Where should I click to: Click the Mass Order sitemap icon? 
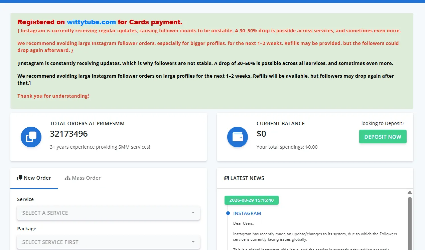[x=67, y=178]
